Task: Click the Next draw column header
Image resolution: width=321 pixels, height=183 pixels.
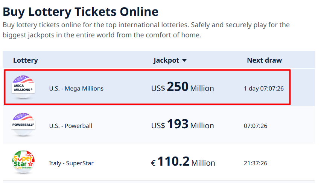Action: (264, 60)
